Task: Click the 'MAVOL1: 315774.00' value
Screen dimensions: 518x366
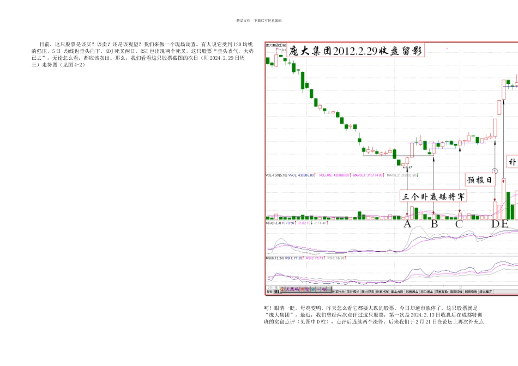Action: click(x=369, y=175)
